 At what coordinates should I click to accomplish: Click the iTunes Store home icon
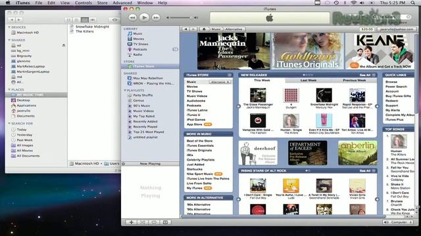204,29
